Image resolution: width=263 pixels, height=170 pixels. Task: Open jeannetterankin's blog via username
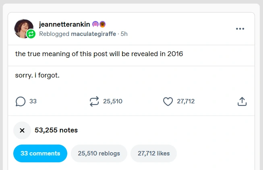[x=64, y=24]
